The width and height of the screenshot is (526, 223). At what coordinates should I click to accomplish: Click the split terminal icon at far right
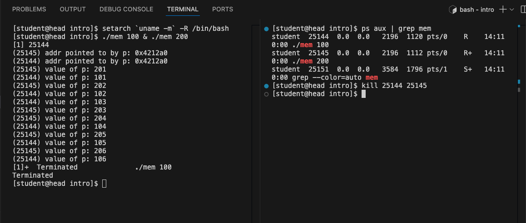(x=523, y=10)
